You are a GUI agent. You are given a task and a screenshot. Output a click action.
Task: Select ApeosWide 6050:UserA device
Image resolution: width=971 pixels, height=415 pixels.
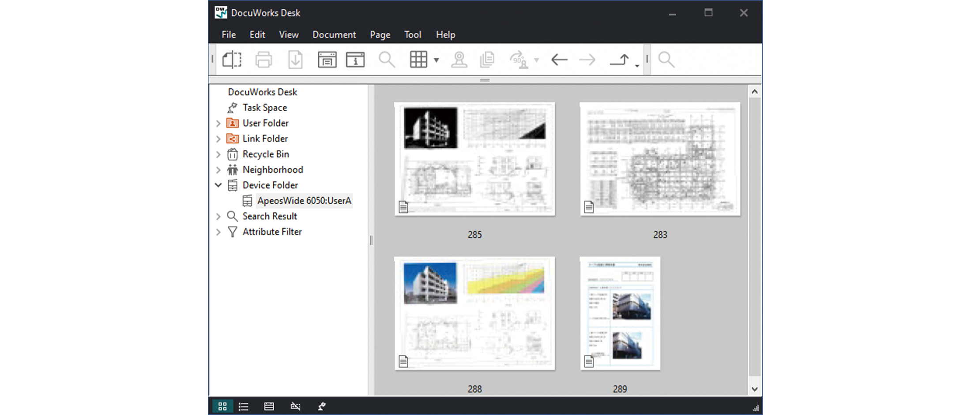coord(304,201)
